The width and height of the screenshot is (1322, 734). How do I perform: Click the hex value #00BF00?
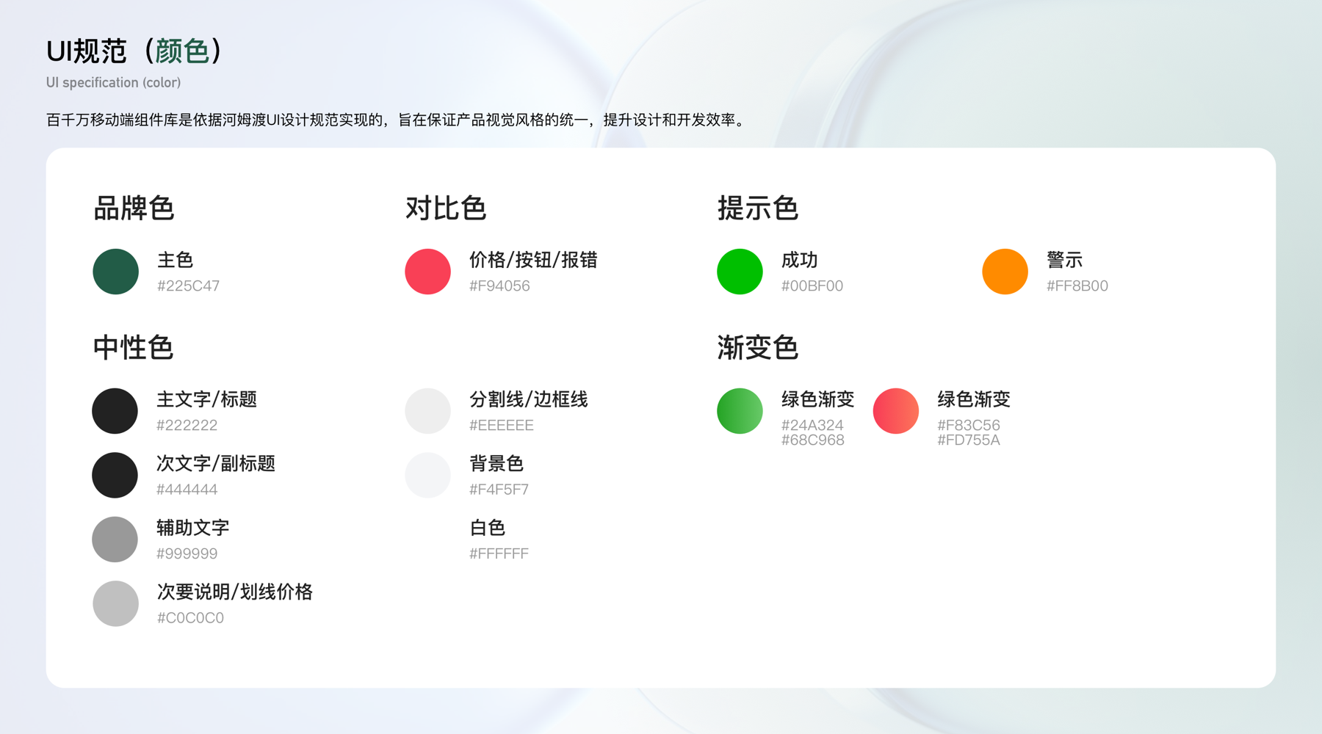coord(812,286)
